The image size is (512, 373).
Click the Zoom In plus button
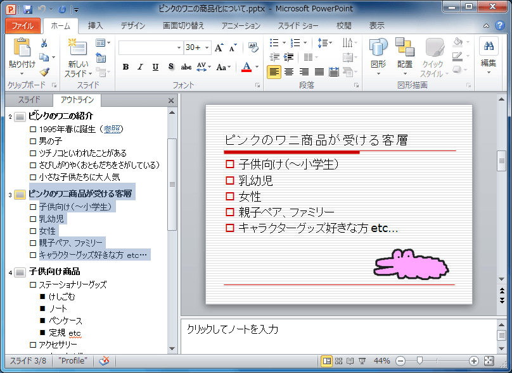(474, 360)
